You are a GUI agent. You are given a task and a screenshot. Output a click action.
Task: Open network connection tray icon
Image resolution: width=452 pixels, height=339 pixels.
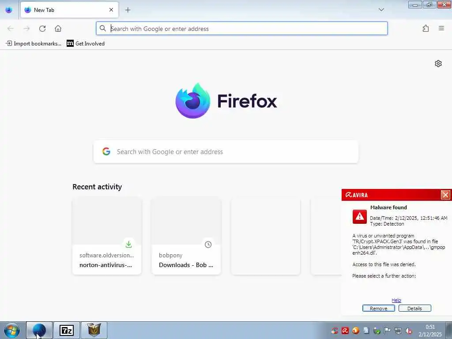pos(398,331)
